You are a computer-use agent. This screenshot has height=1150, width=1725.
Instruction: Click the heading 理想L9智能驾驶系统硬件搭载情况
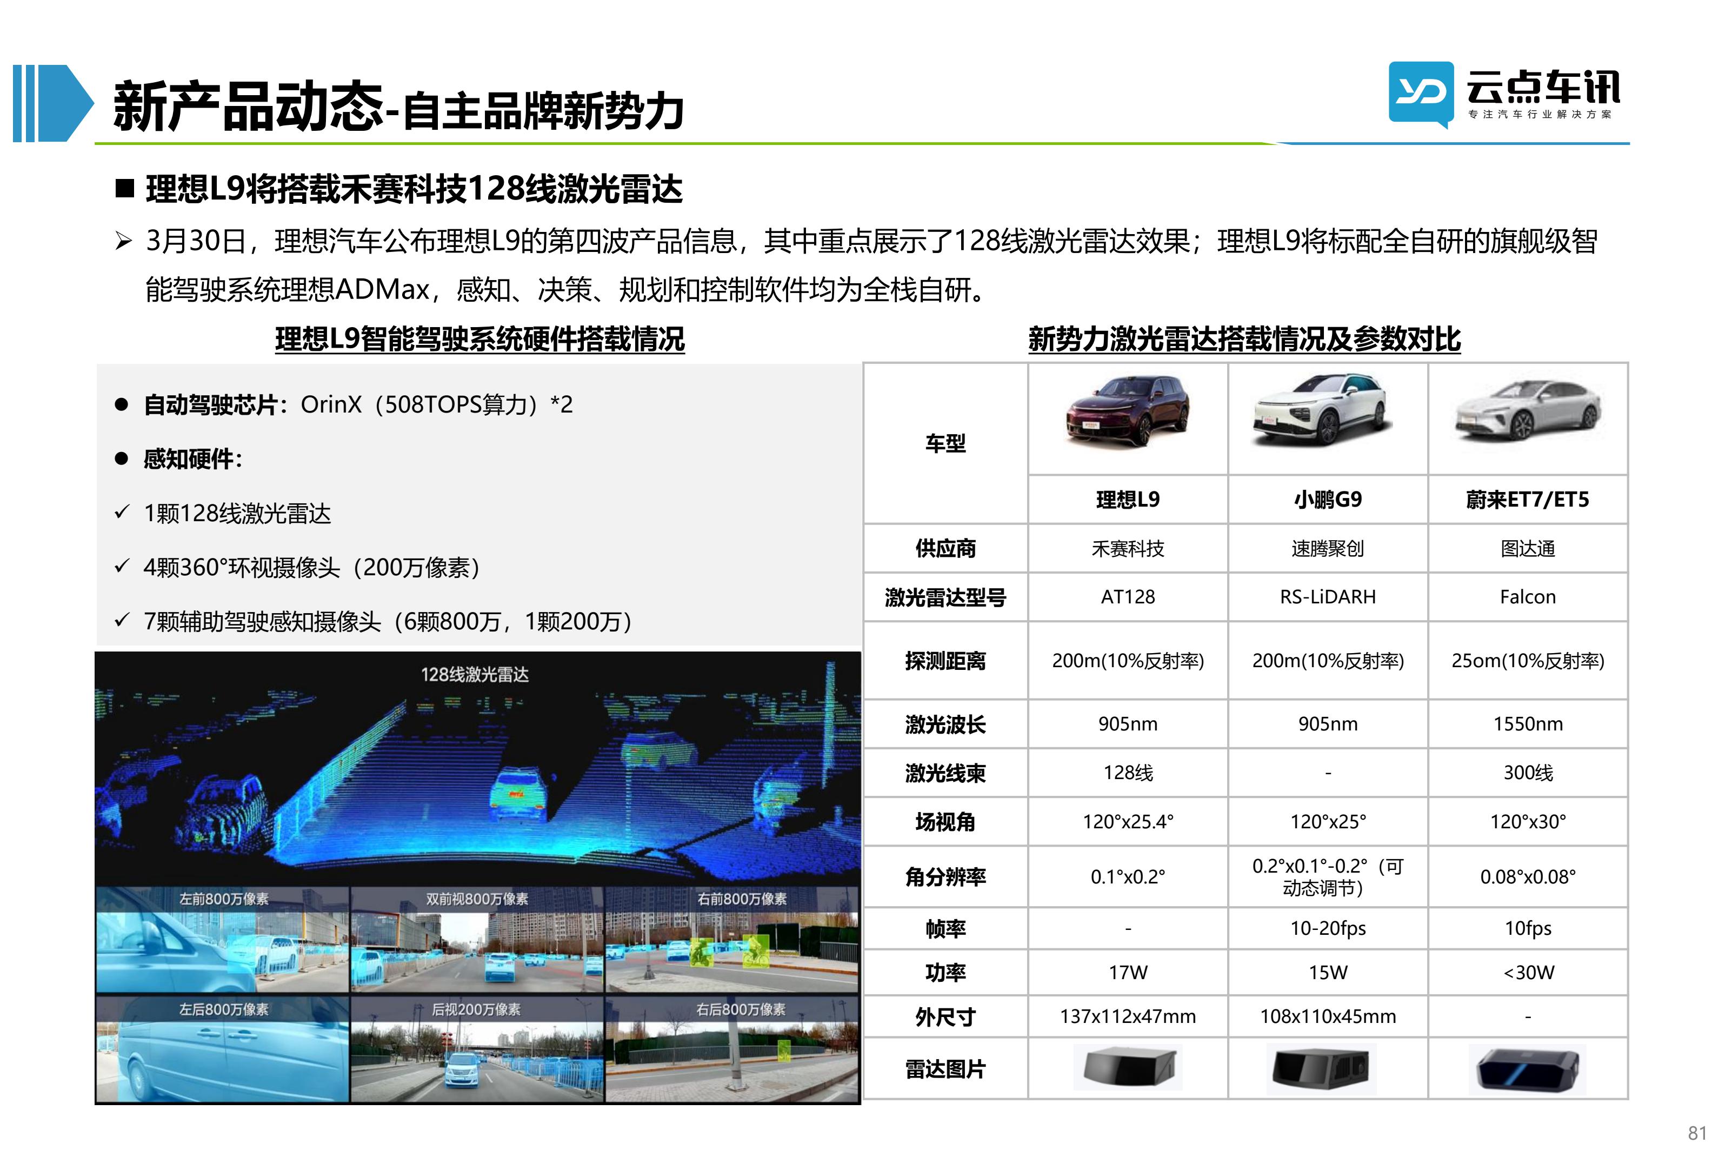(479, 339)
